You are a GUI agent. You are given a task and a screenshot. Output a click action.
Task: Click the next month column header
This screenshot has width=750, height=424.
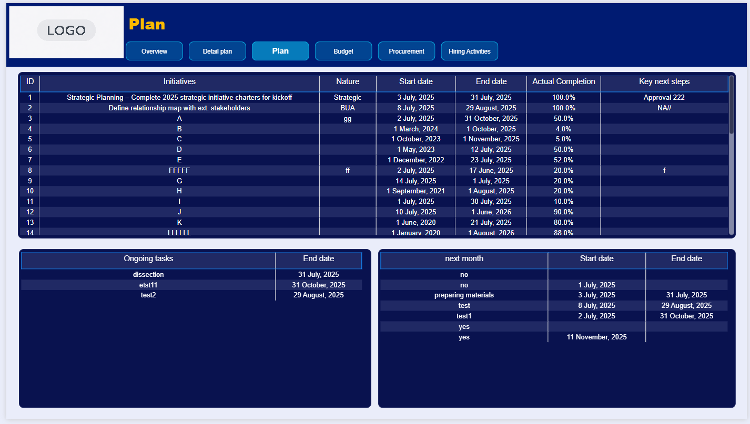pyautogui.click(x=464, y=259)
